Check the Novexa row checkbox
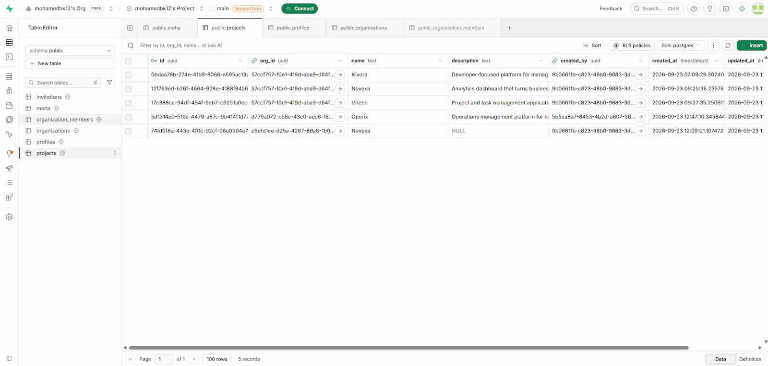The width and height of the screenshot is (768, 366). click(x=128, y=89)
